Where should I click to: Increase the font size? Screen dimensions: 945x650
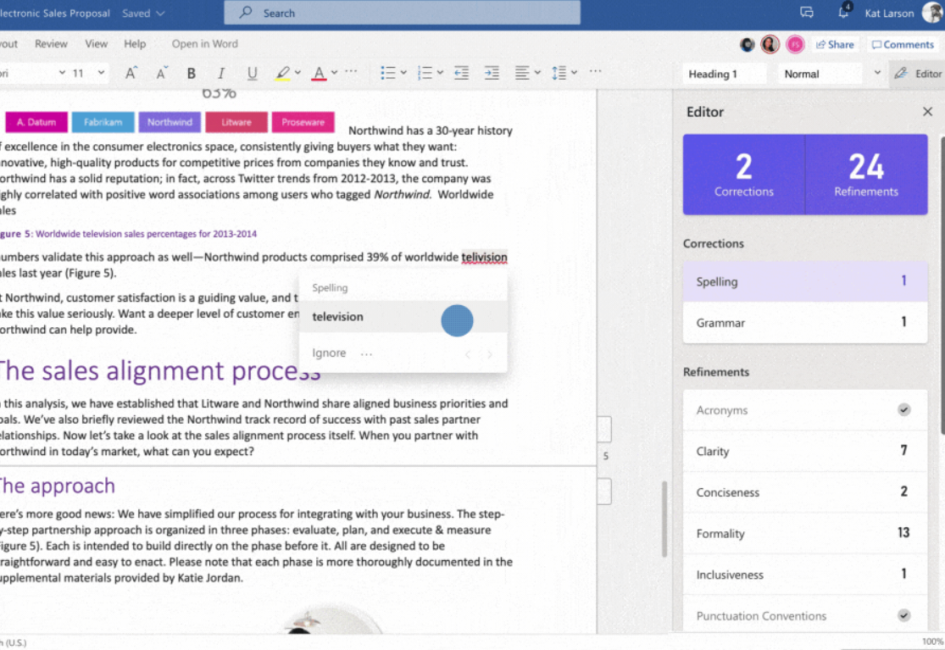tap(131, 74)
